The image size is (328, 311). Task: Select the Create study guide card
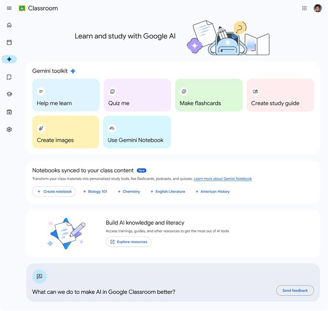tap(280, 95)
